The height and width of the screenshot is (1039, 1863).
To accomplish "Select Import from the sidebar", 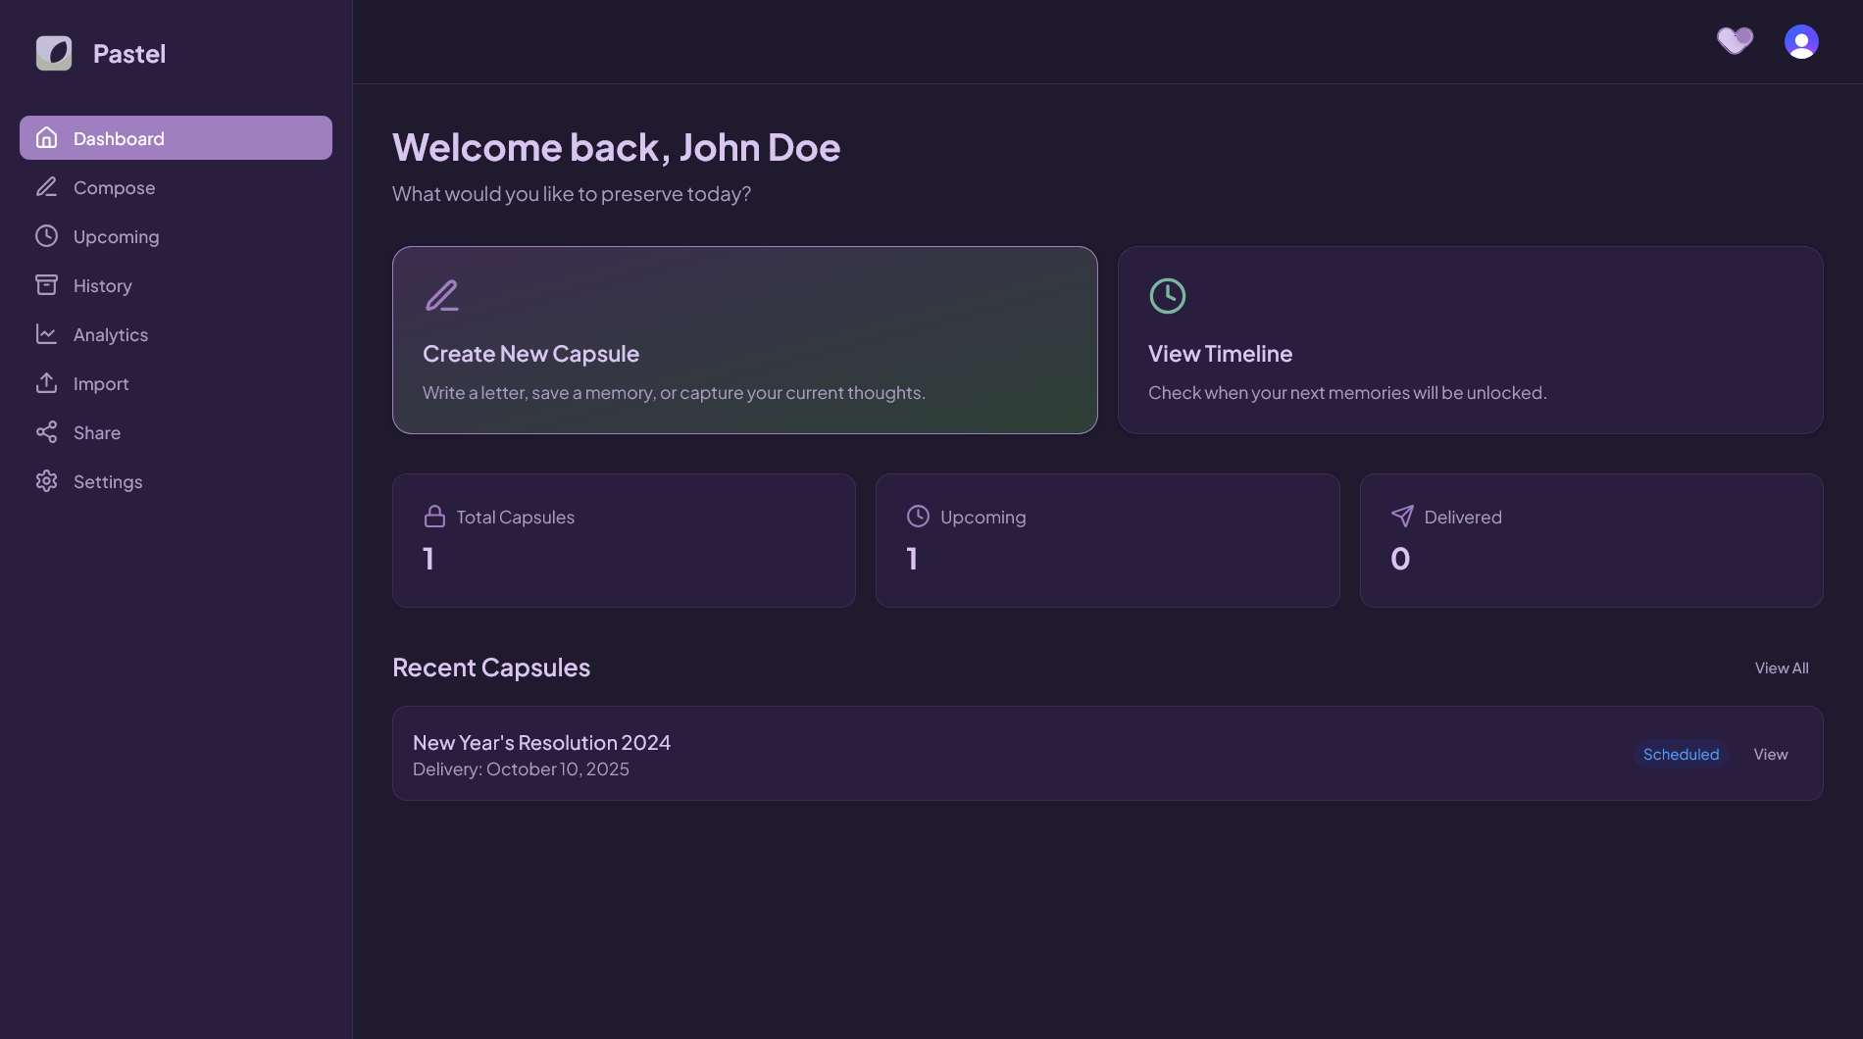I will click(x=100, y=383).
